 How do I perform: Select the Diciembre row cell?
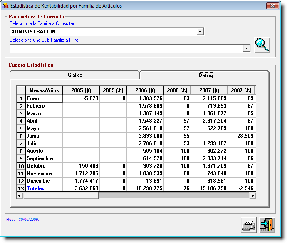[44, 181]
